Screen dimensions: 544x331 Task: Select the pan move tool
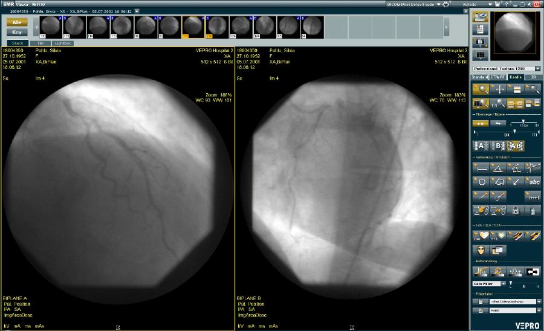pyautogui.click(x=499, y=89)
